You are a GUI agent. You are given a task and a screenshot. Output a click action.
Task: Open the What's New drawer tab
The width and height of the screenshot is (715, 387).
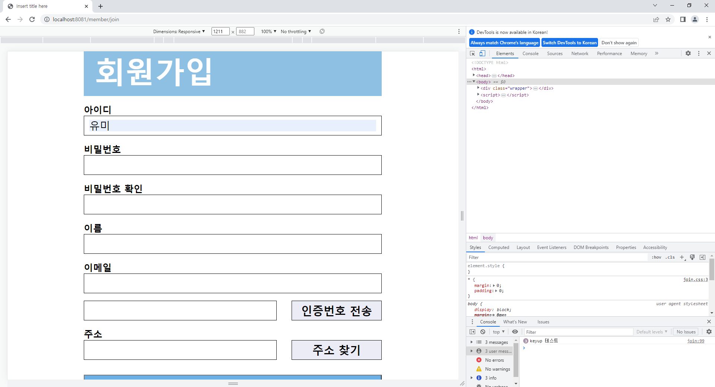pos(515,322)
